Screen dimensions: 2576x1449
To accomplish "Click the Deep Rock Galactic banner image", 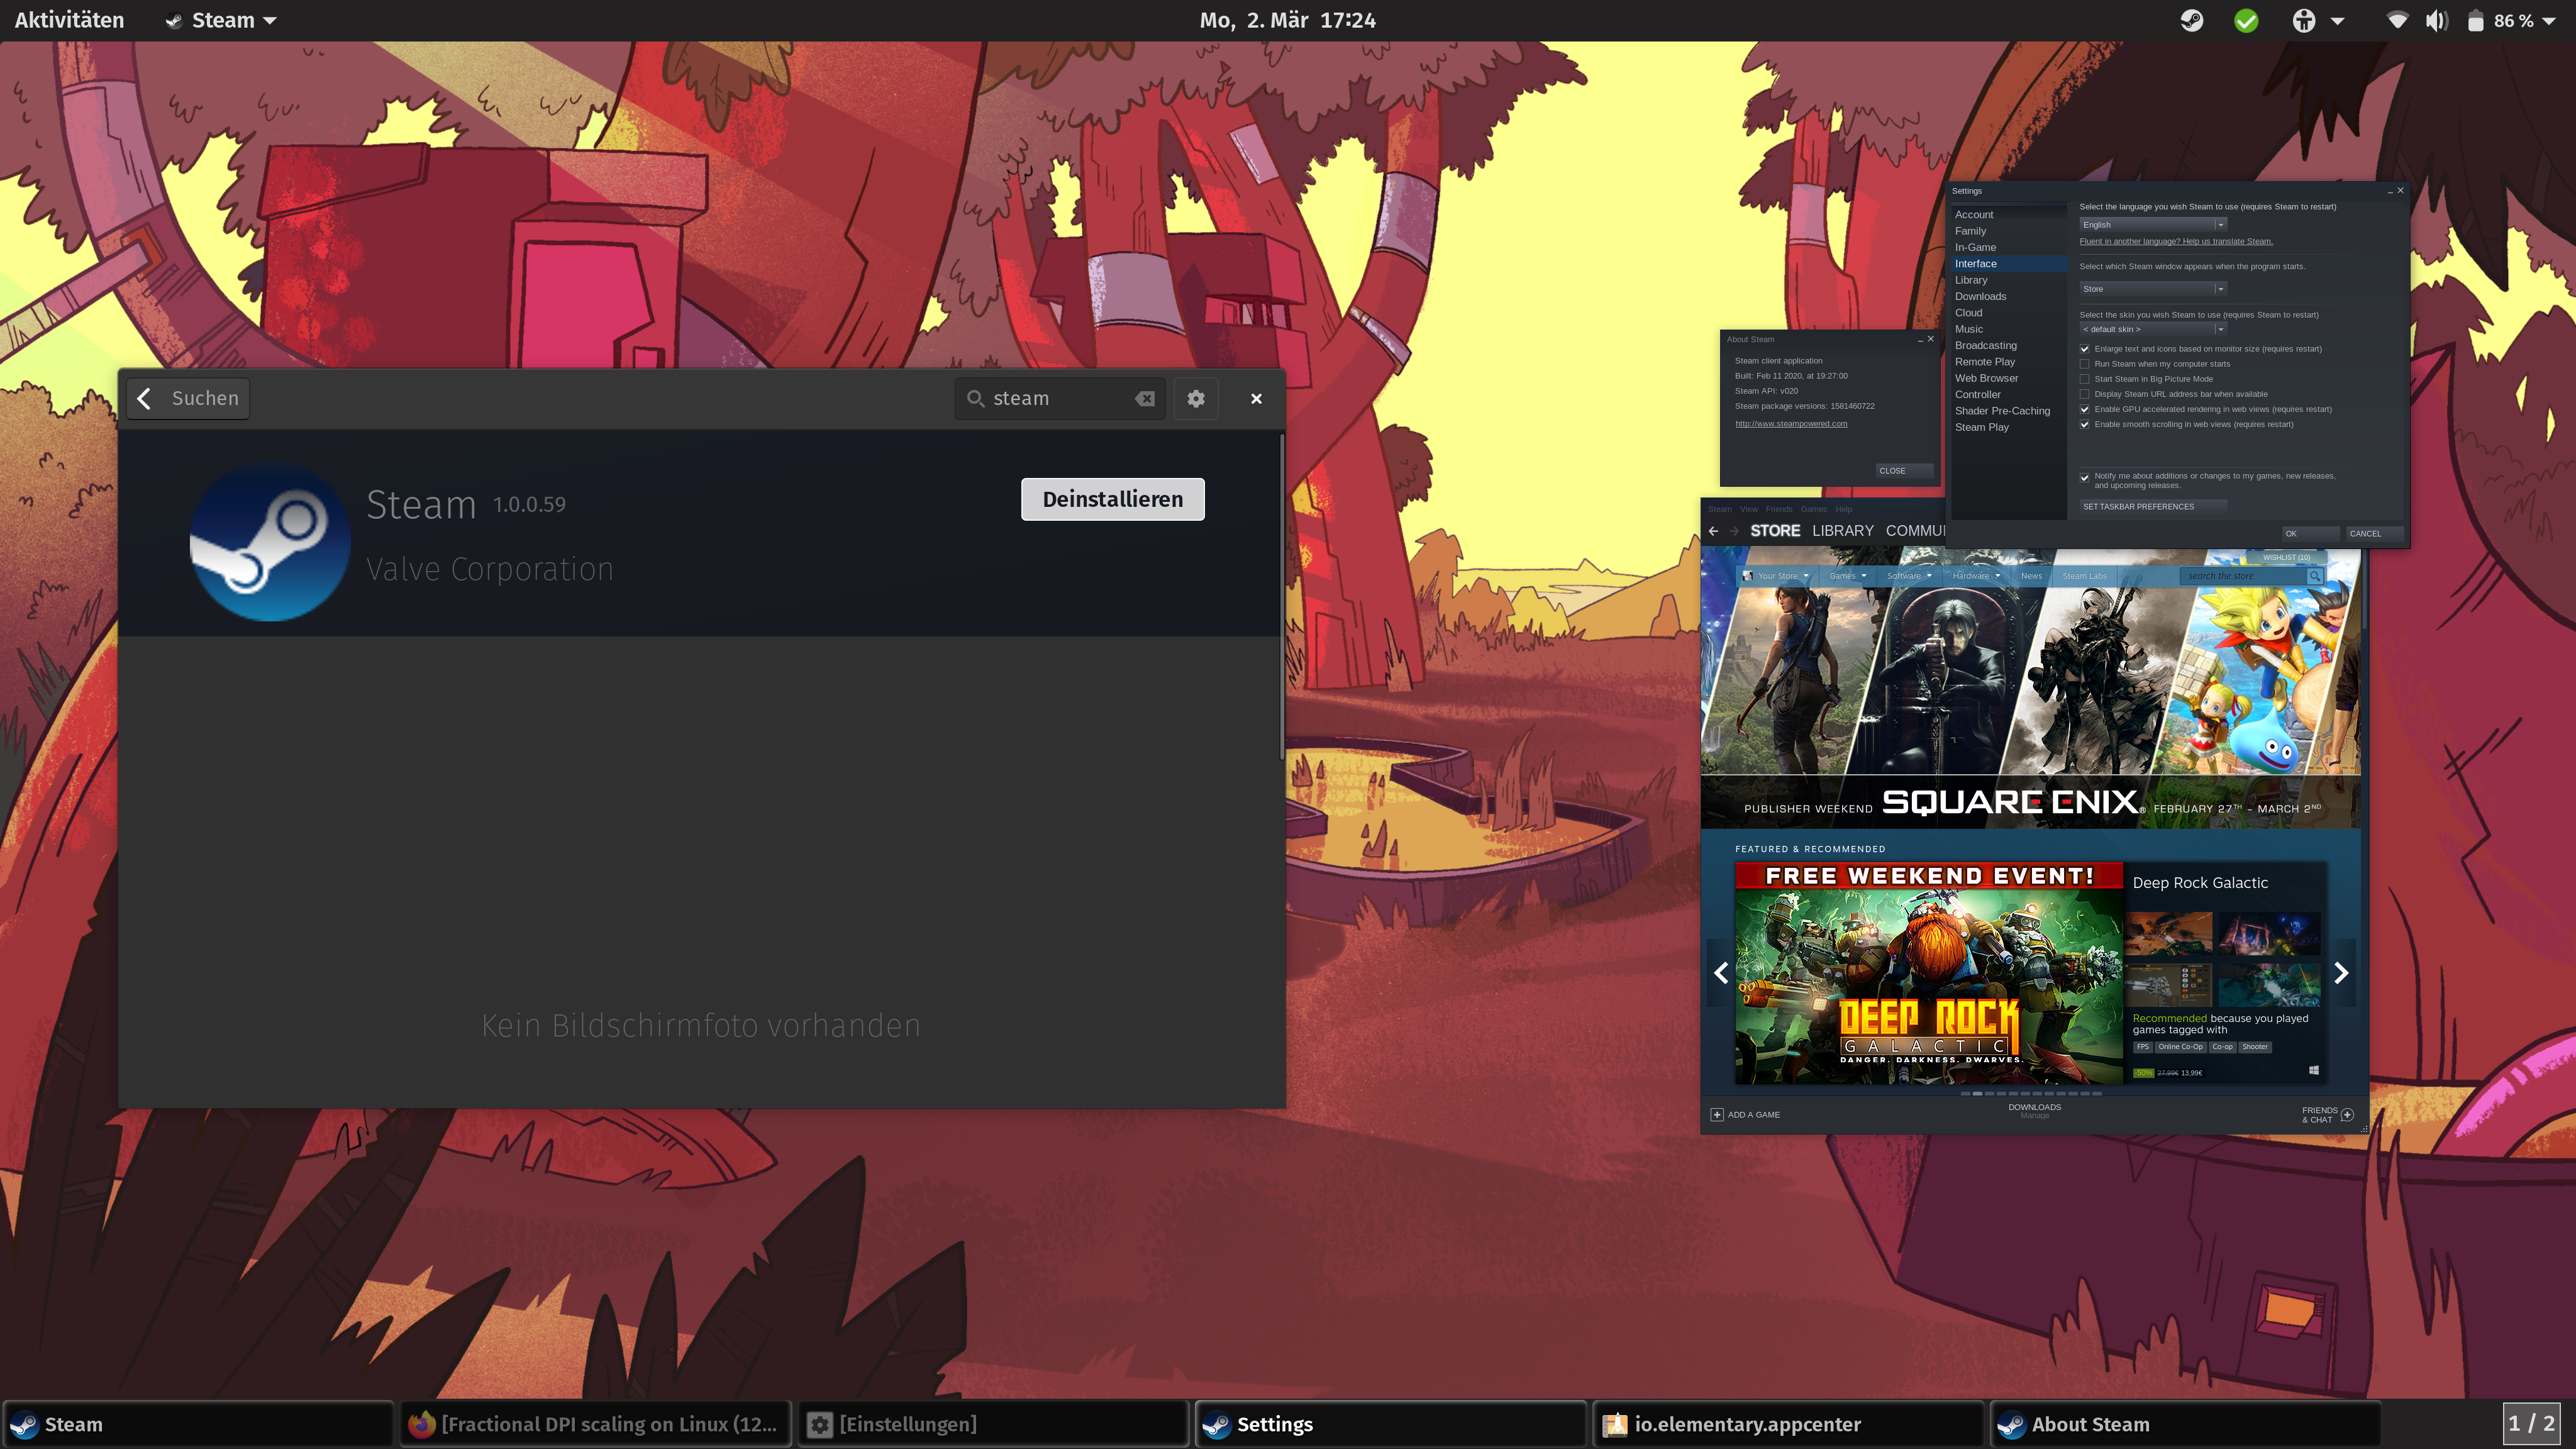I will click(x=1928, y=975).
